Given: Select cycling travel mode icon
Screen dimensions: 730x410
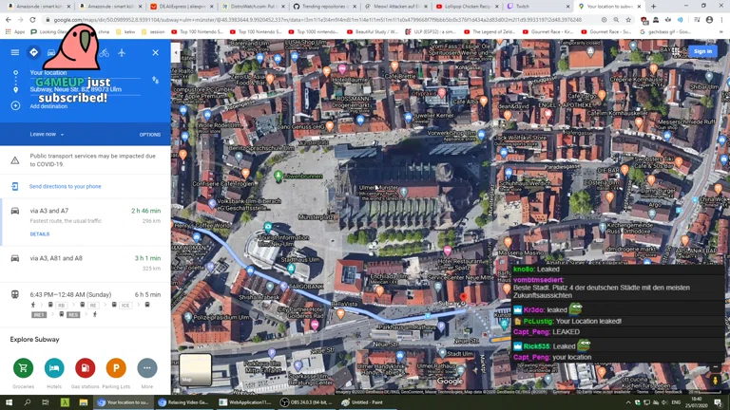Looking at the screenshot, I should point(105,52).
